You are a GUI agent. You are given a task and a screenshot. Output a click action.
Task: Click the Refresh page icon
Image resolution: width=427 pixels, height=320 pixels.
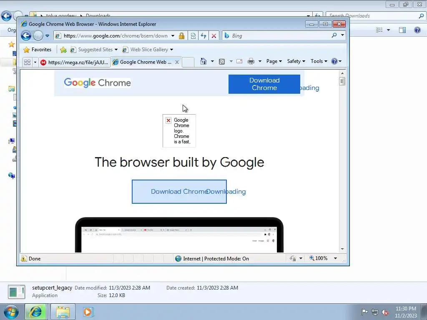pos(203,36)
